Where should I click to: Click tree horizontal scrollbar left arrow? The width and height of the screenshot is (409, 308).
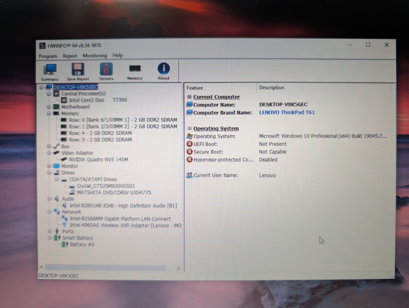(x=42, y=267)
